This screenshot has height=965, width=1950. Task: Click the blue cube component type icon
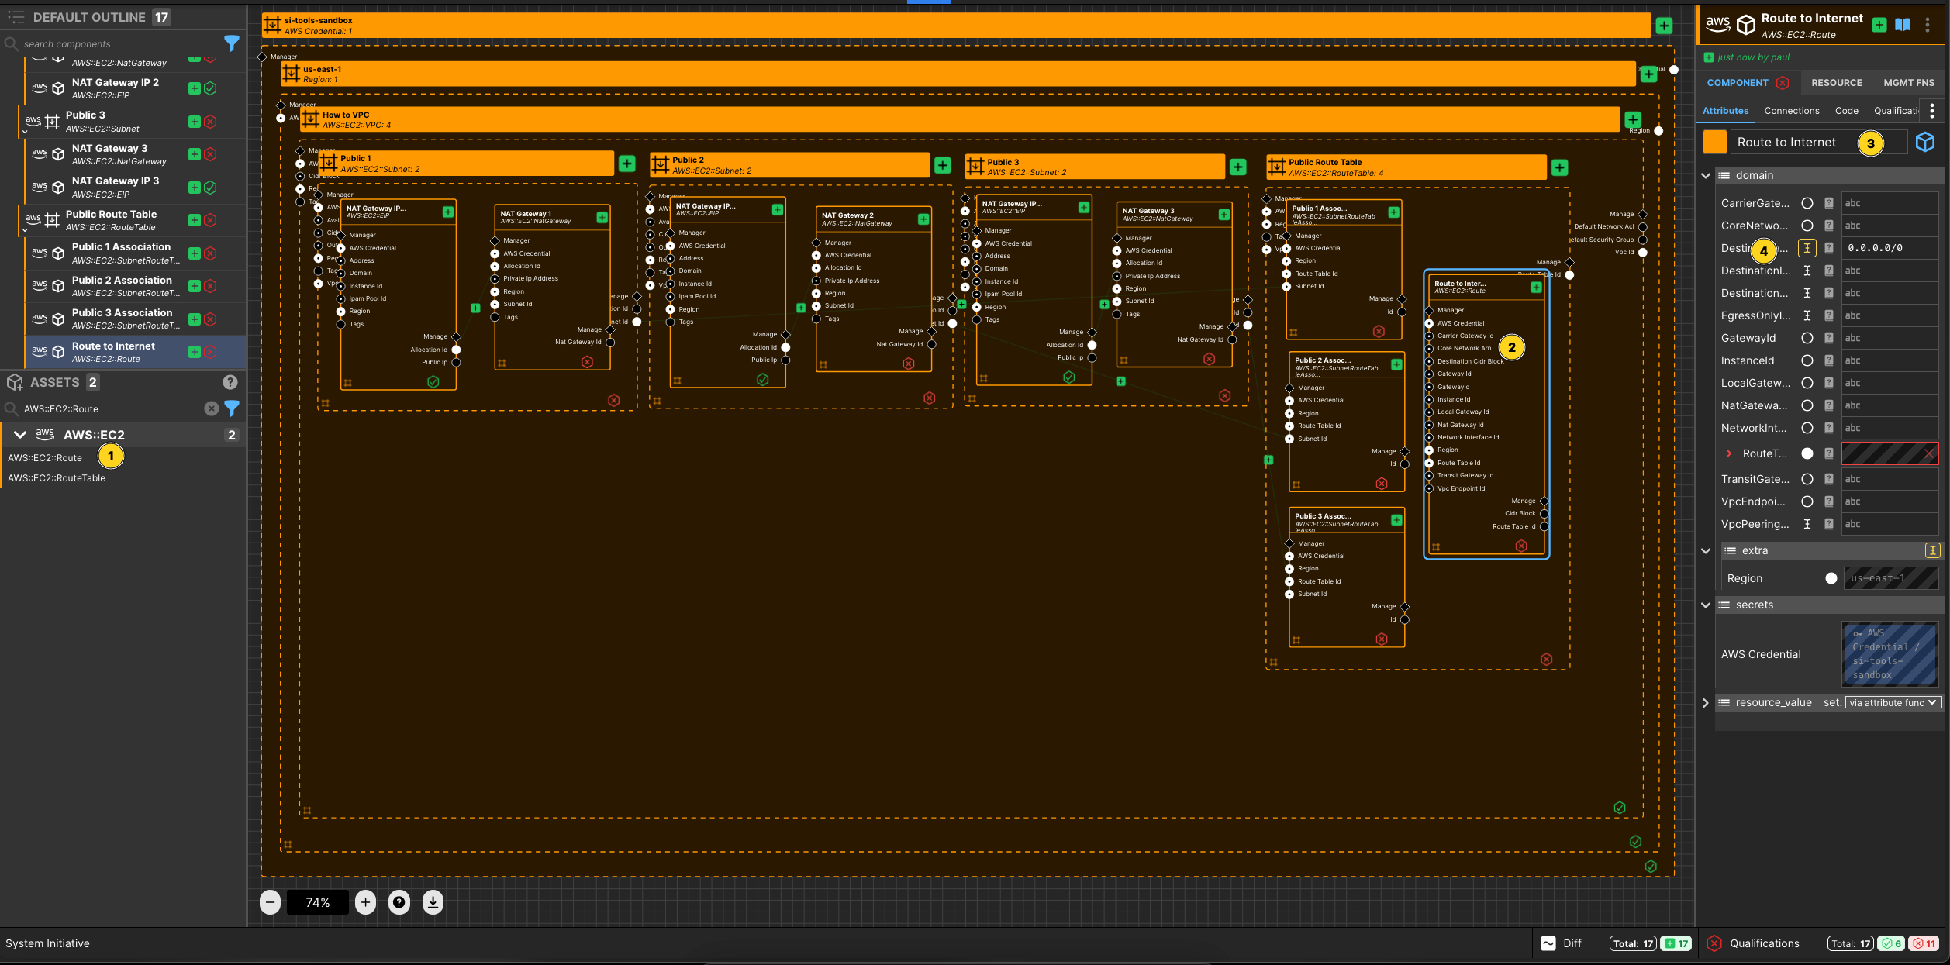tap(1925, 142)
